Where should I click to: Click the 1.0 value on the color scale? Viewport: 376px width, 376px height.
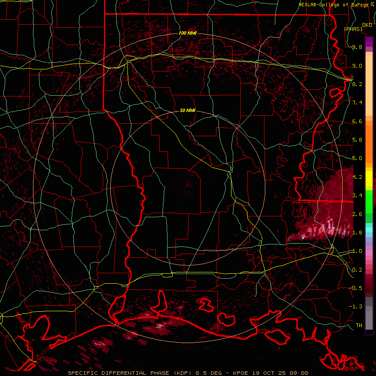pos(357,251)
